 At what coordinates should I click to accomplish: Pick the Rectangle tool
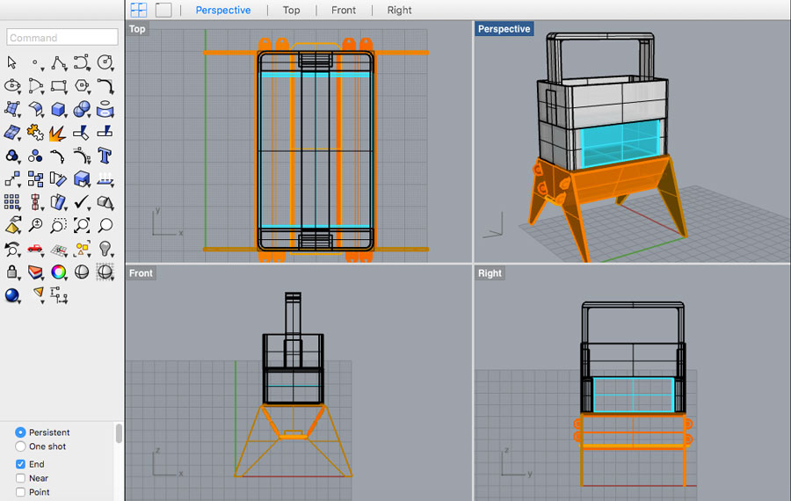click(x=59, y=86)
